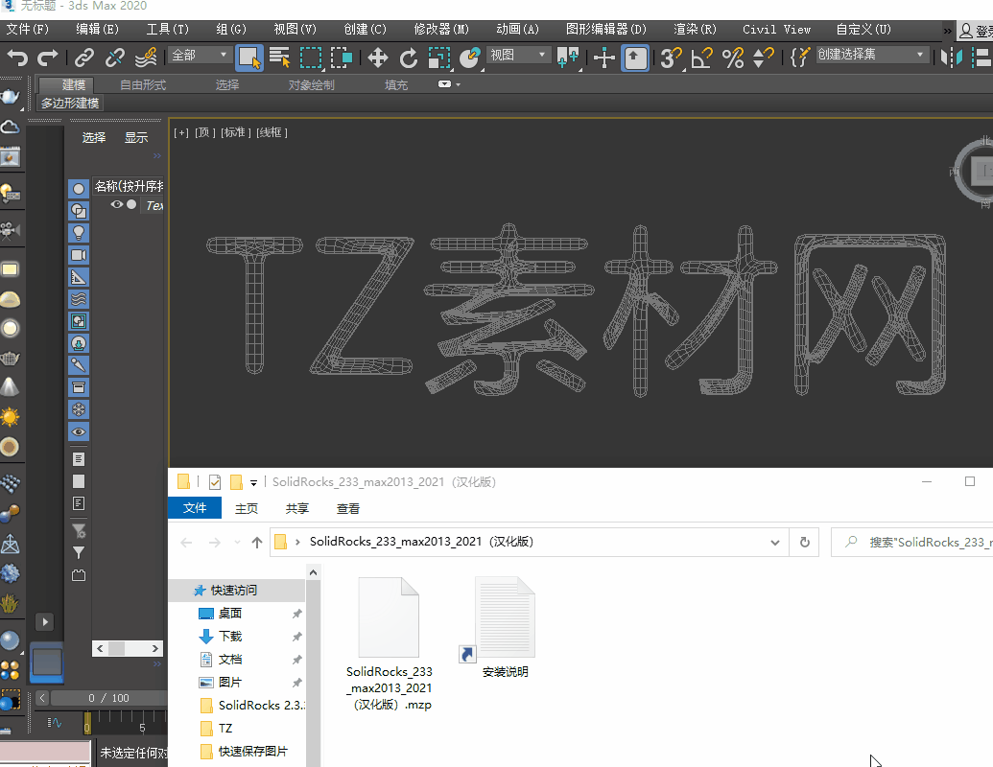993x767 pixels.
Task: Activate Select and Rotate tool
Action: [x=409, y=58]
